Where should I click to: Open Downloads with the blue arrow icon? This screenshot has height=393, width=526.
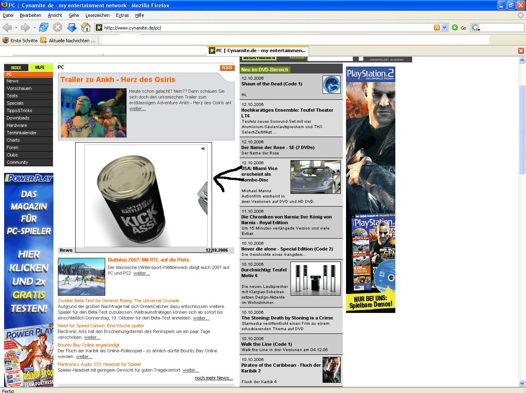(72, 28)
